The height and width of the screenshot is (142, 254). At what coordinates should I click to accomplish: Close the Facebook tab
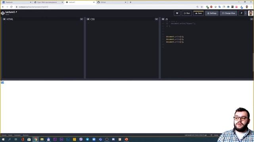click(x=31, y=2)
